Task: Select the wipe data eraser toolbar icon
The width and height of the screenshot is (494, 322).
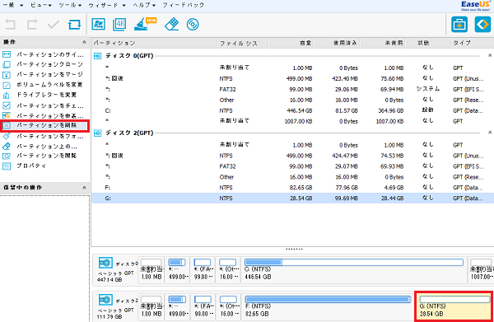Action: point(172,24)
